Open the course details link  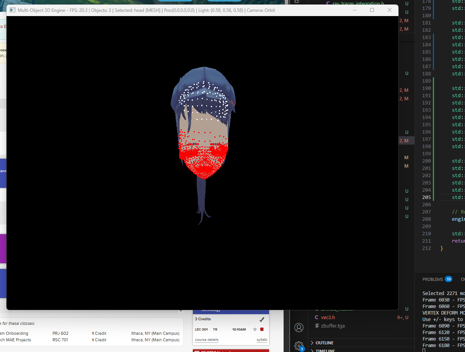pyautogui.click(x=207, y=340)
